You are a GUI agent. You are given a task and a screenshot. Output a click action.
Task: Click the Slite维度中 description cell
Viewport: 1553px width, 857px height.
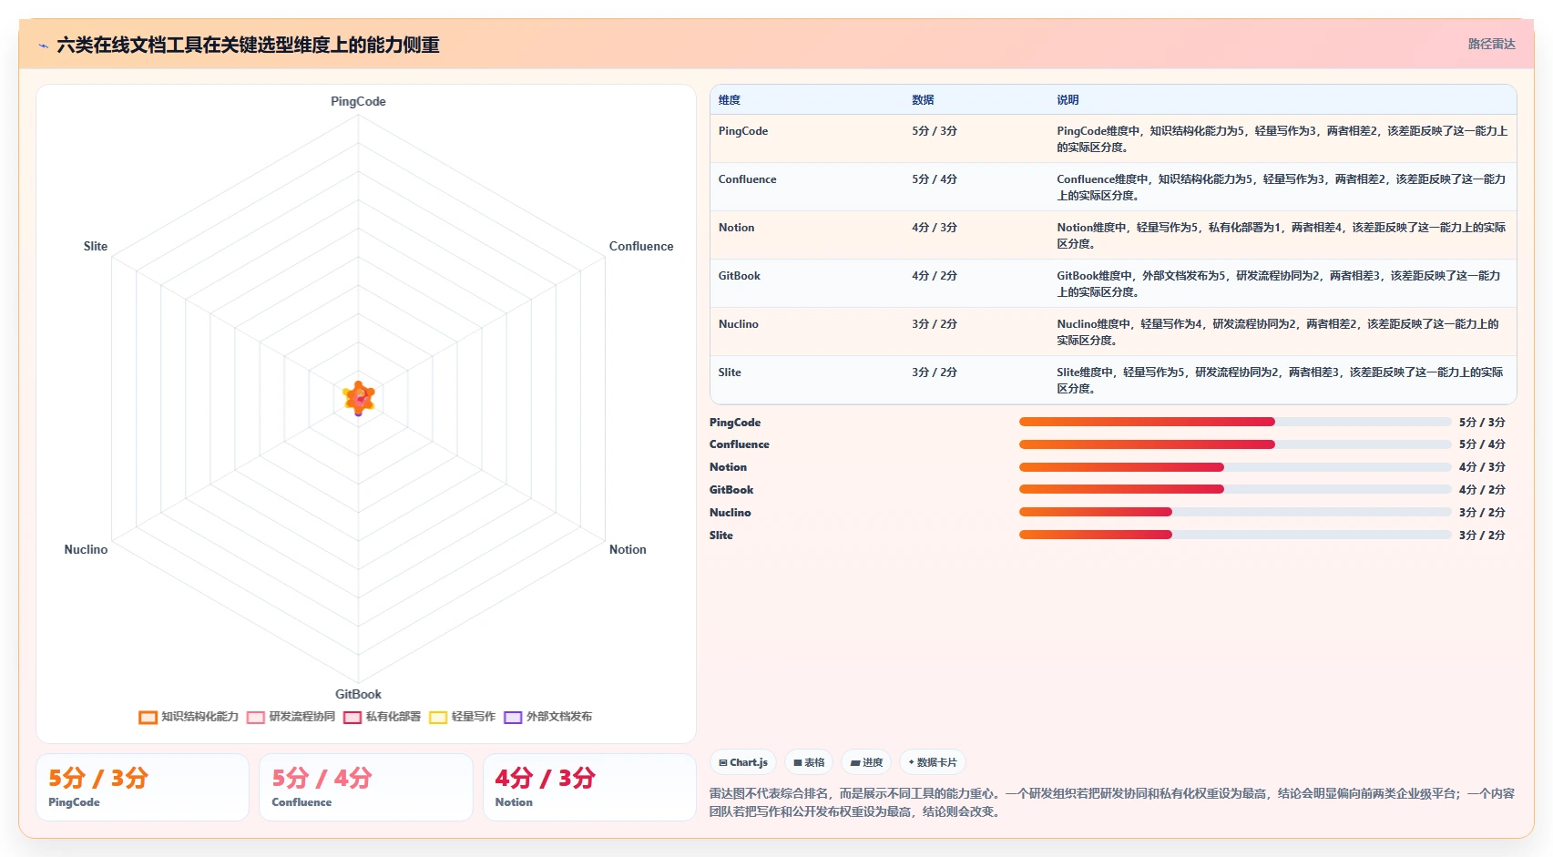click(1282, 380)
